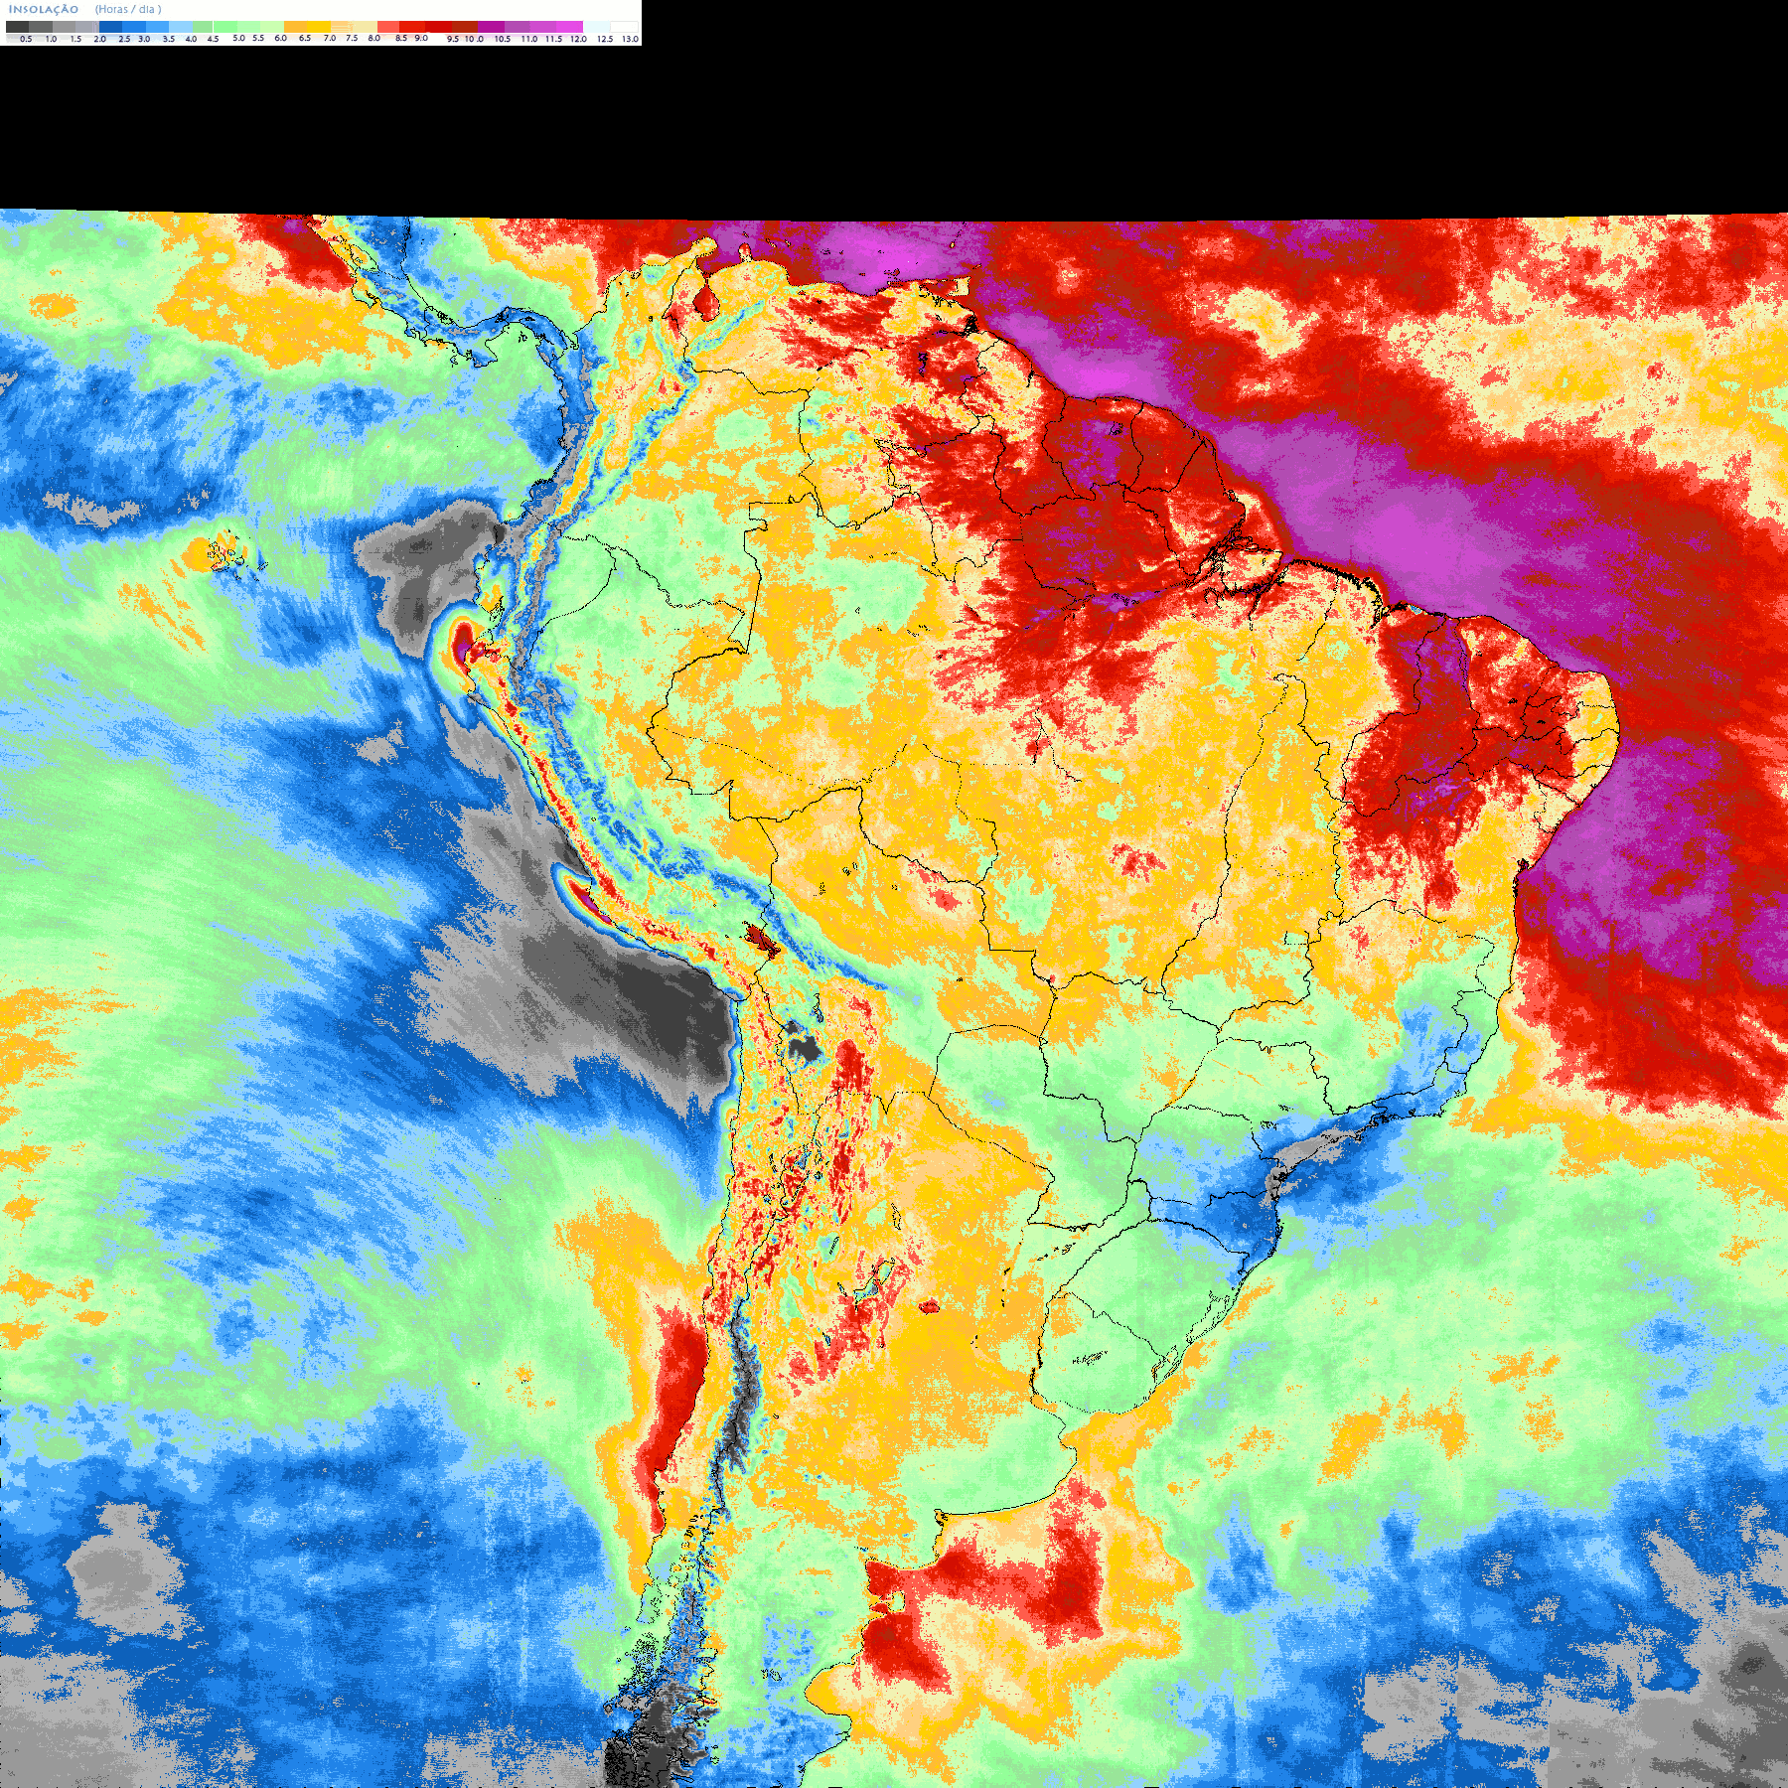
Task: Click the 1.0 legend value
Action: (x=51, y=39)
